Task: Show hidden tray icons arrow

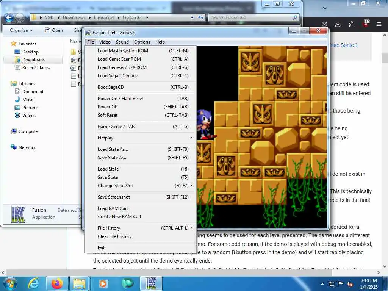Action: point(322,284)
